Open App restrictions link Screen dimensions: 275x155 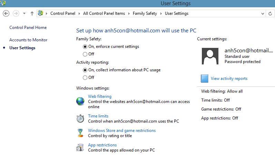pyautogui.click(x=102, y=145)
